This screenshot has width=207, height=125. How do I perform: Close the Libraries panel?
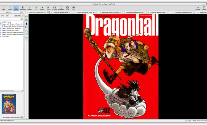point(23,12)
